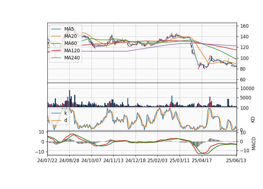Click the blue MA5 legend line sample
263x189 pixels.
click(x=56, y=29)
